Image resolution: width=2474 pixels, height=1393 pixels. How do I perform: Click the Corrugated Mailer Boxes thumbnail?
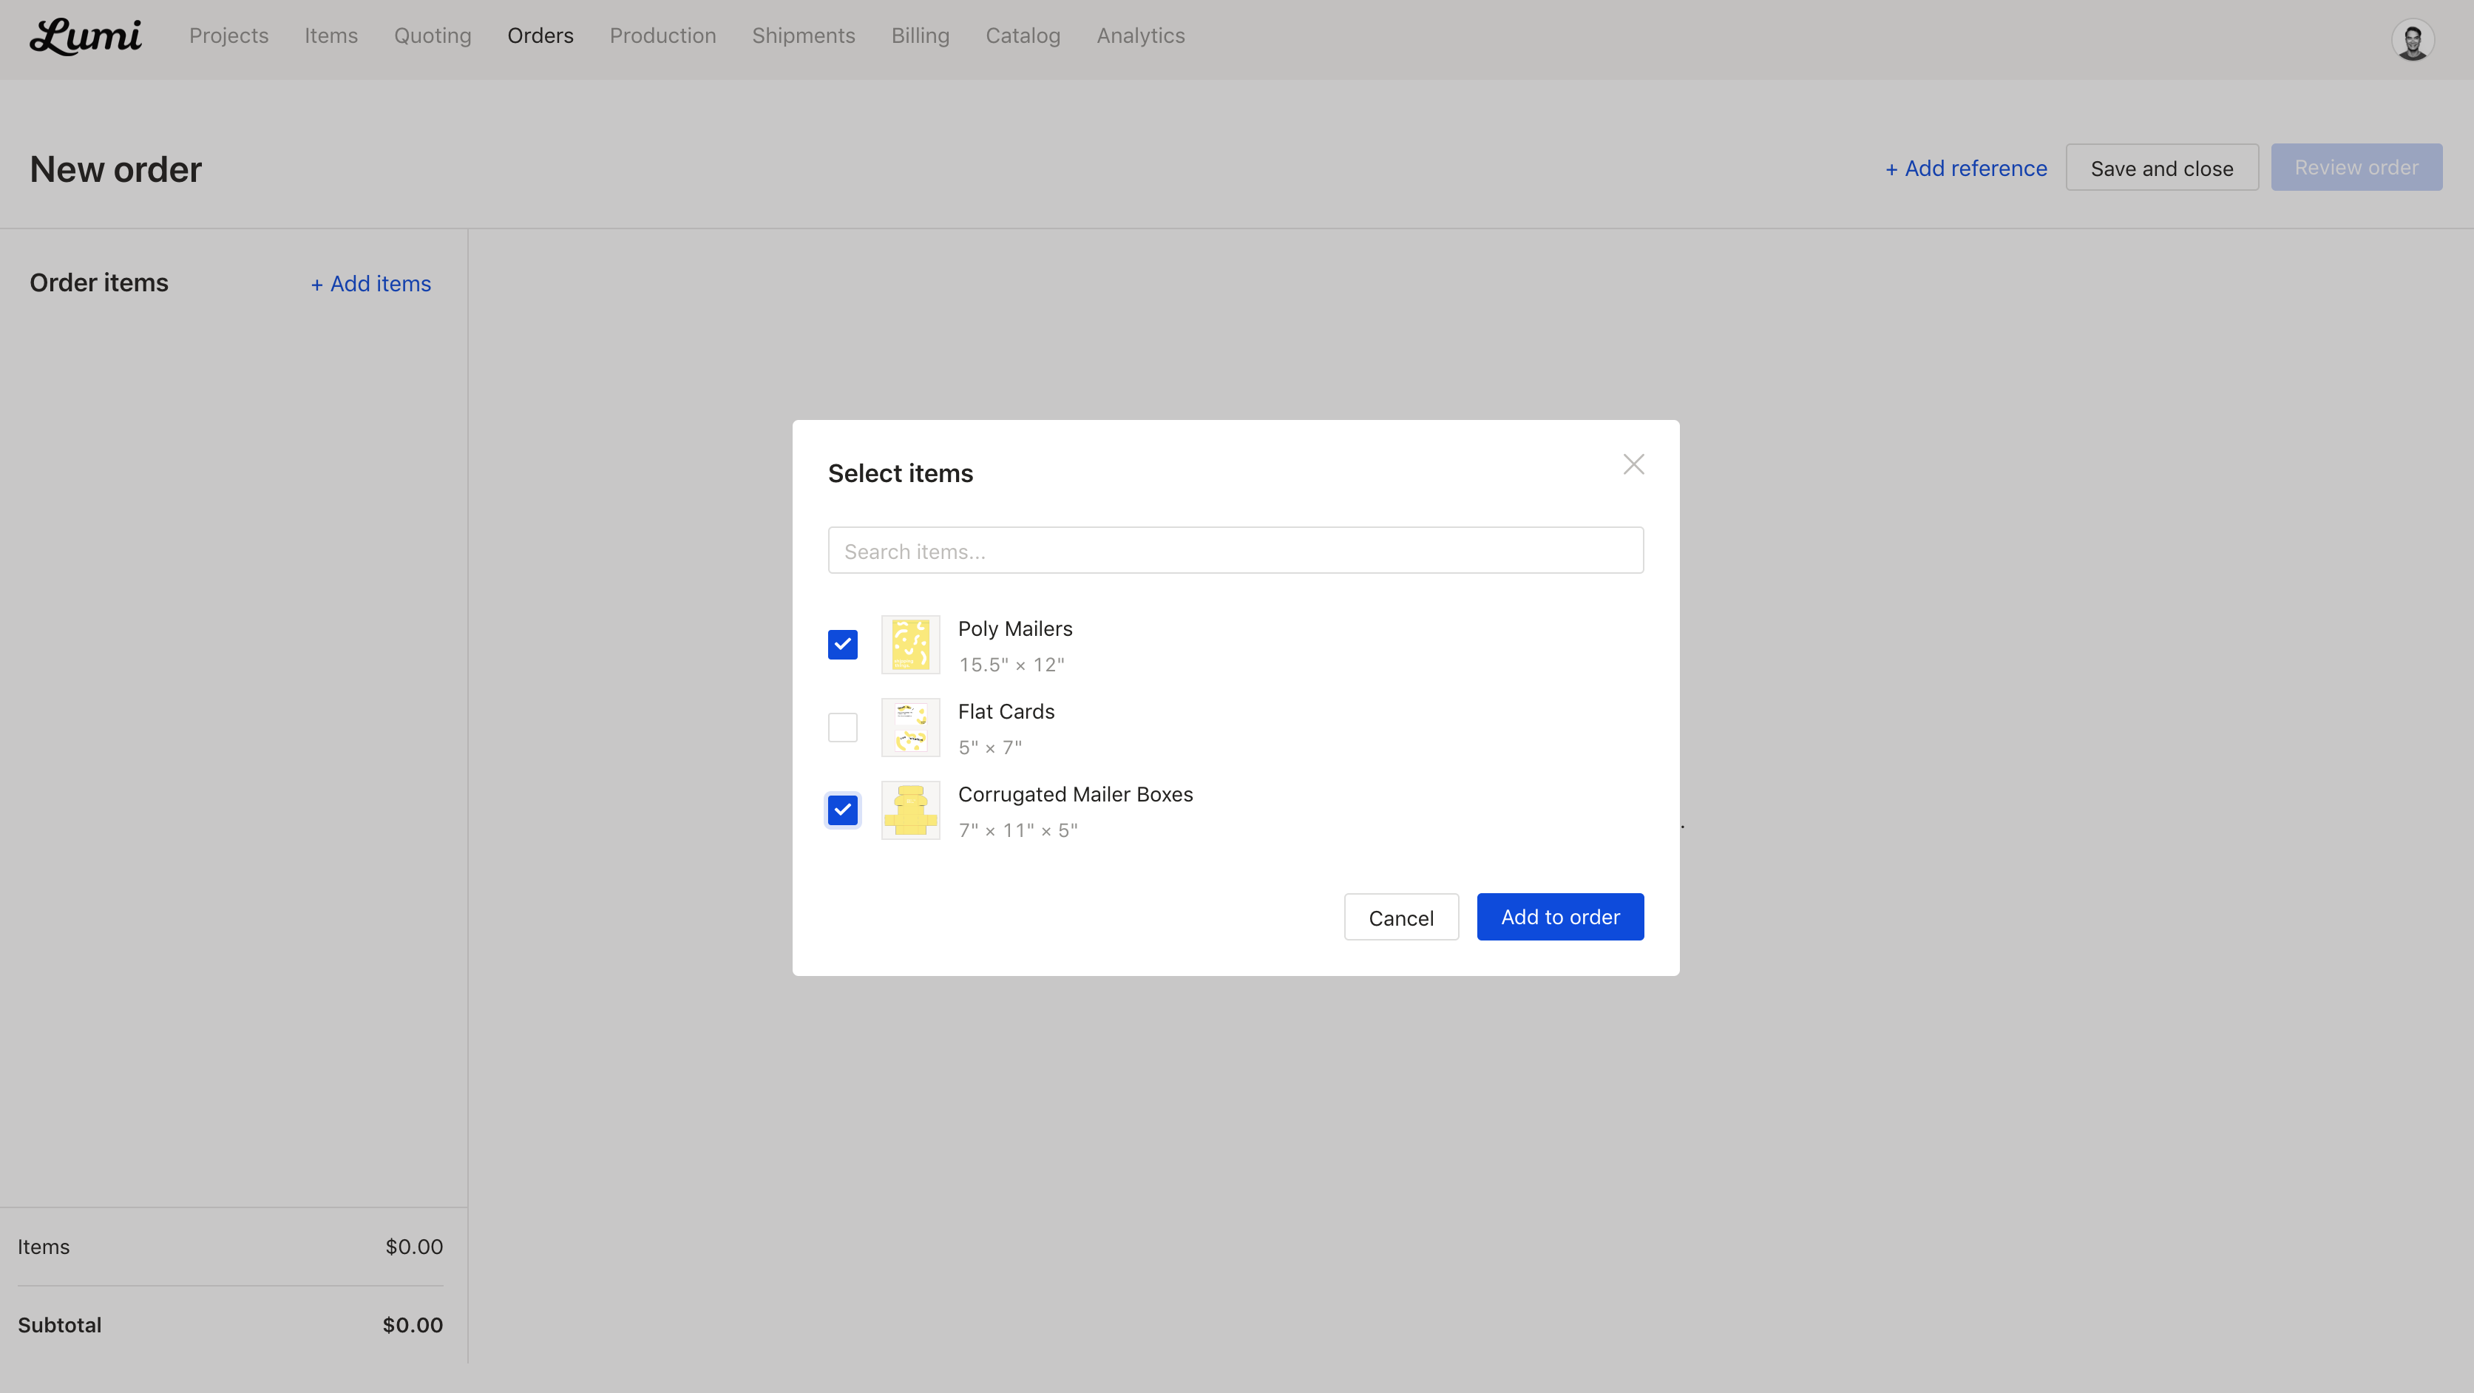909,810
